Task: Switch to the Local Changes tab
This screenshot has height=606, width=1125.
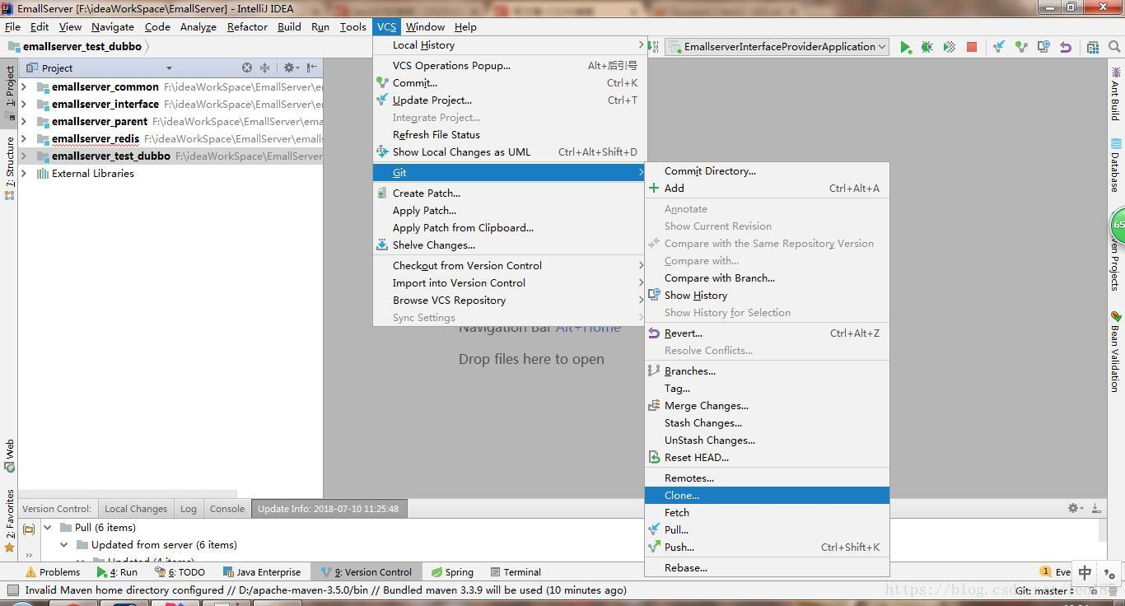Action: (x=134, y=509)
